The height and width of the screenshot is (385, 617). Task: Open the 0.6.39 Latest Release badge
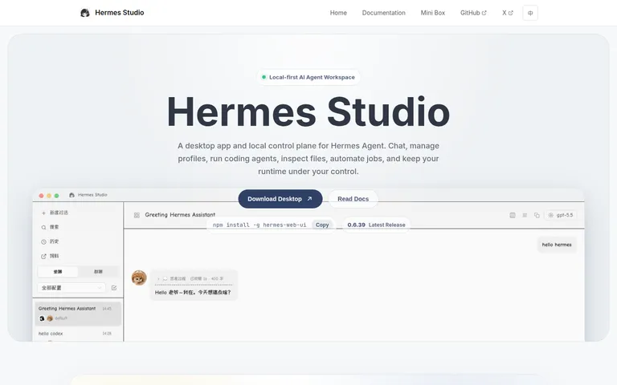click(x=376, y=225)
